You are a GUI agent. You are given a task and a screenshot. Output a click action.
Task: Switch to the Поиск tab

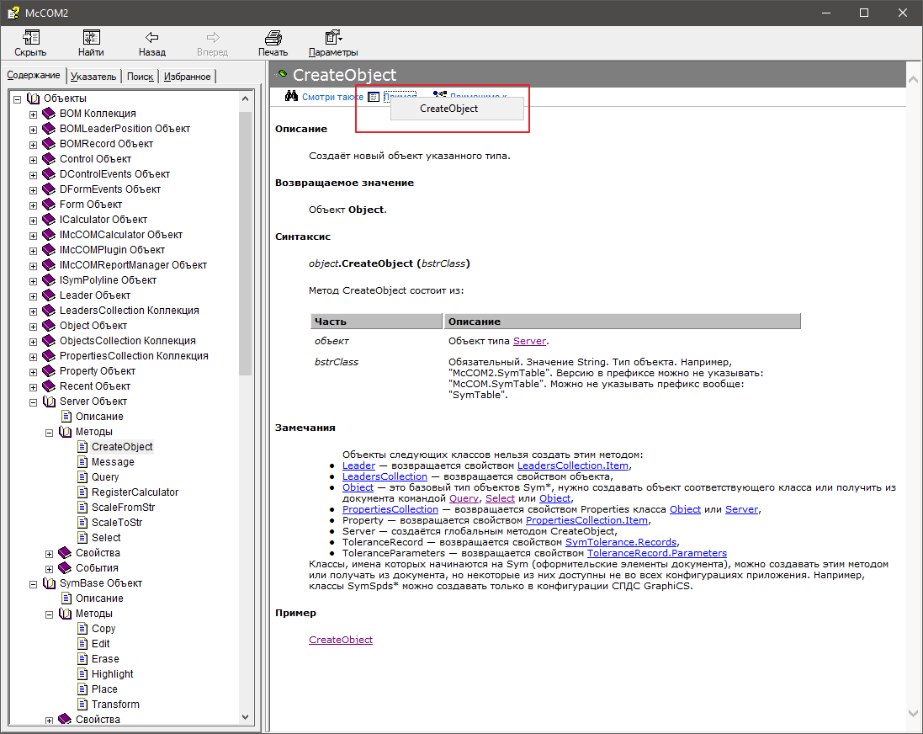point(140,77)
